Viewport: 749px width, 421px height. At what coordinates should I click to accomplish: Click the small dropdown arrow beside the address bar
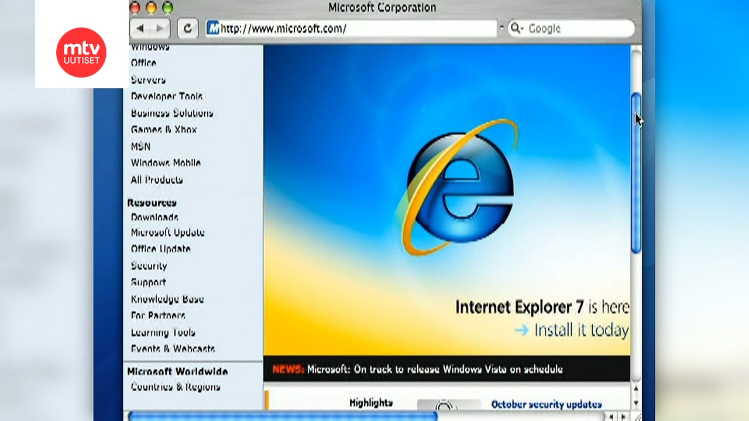click(501, 27)
